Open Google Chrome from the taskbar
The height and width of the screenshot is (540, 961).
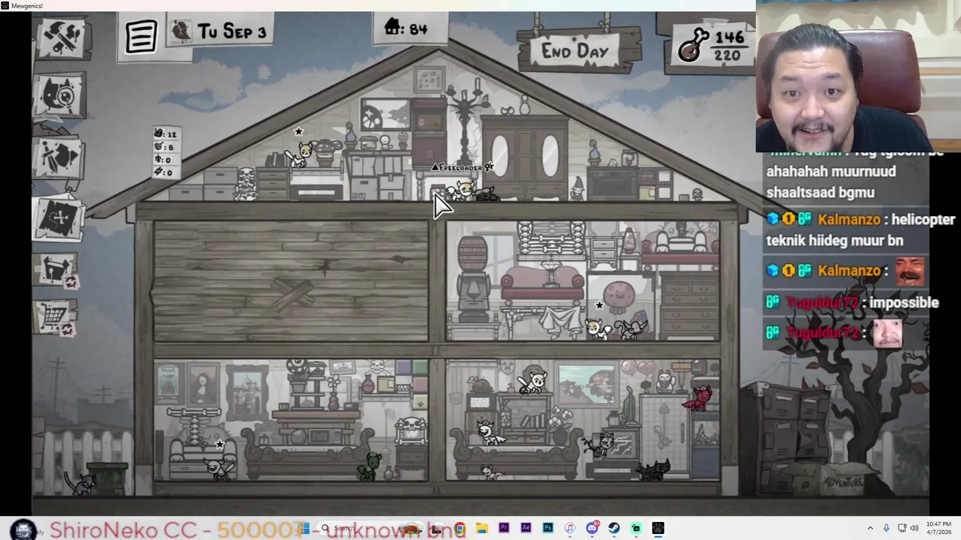(459, 528)
